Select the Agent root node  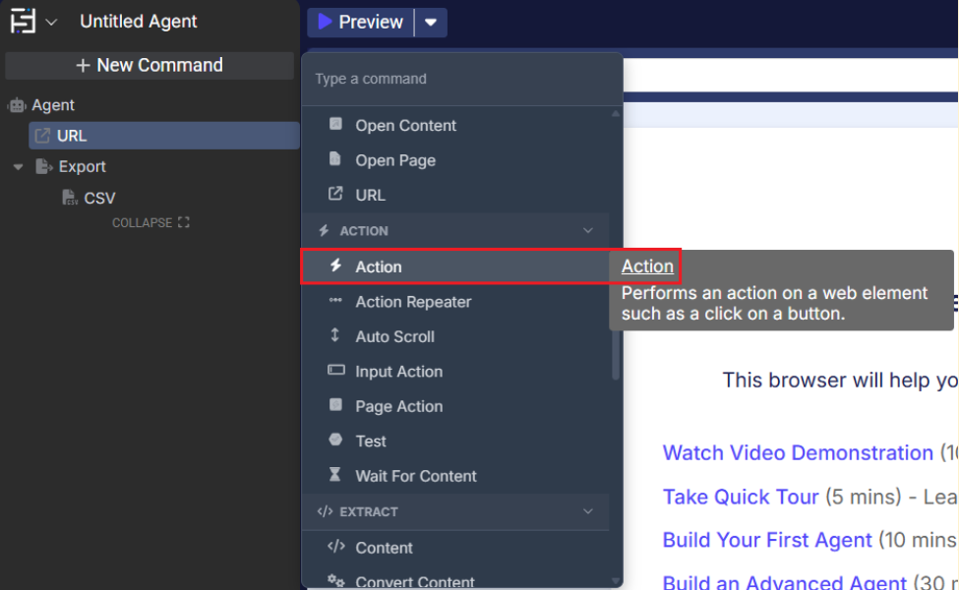coord(52,105)
